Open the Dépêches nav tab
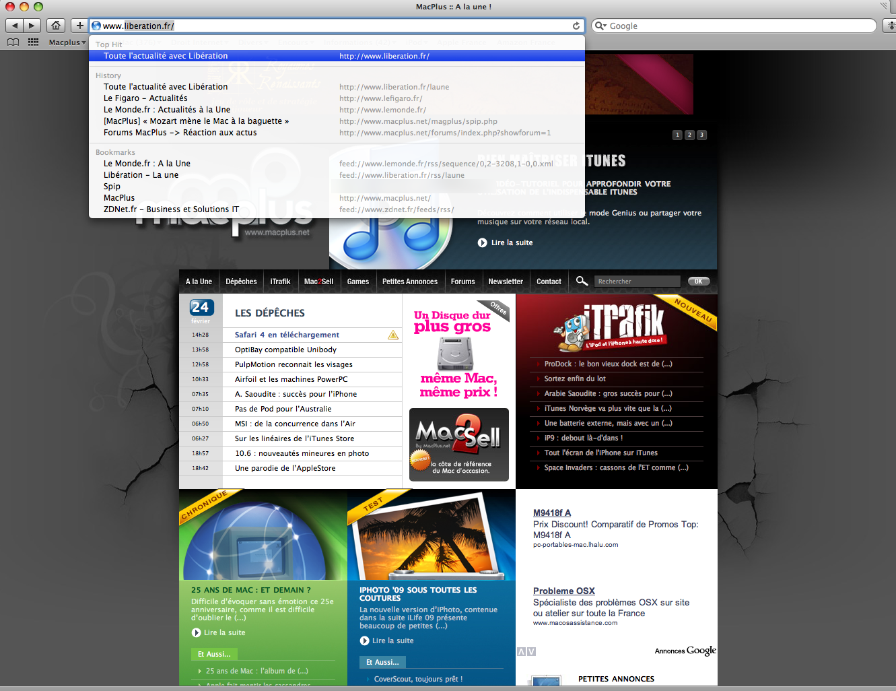The width and height of the screenshot is (896, 691). [x=241, y=282]
